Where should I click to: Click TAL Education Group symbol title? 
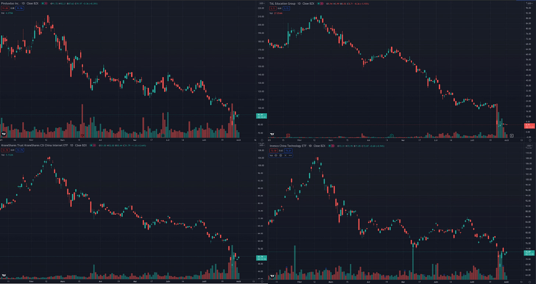point(282,4)
